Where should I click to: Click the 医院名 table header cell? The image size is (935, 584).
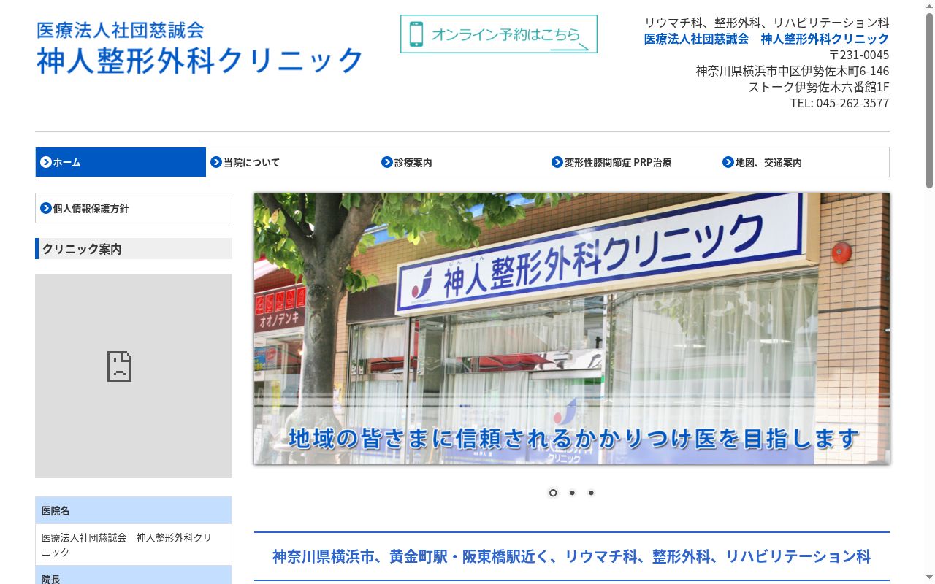[134, 510]
